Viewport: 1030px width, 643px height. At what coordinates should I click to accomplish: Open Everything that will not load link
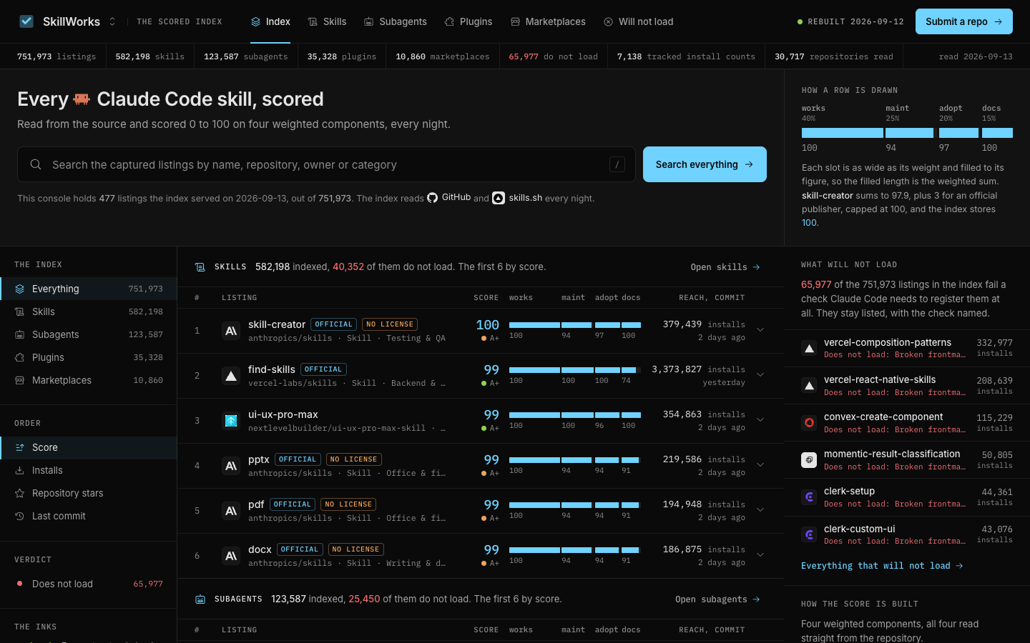882,566
